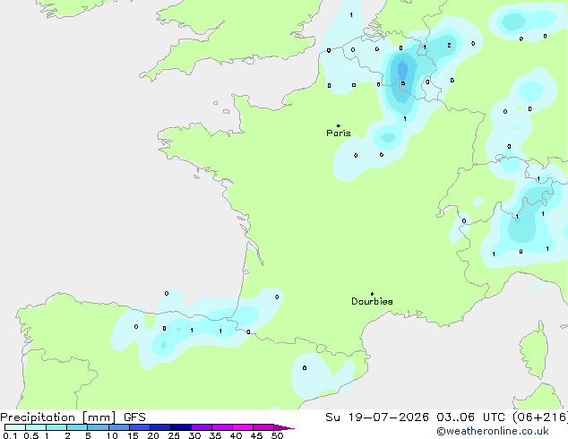Click the above-50 legend arrow tip
The width and height of the screenshot is (568, 439).
click(x=284, y=427)
